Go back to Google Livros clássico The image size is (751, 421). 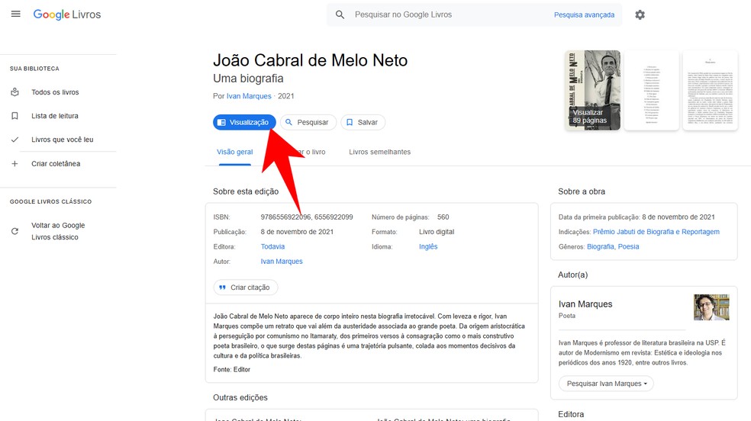click(58, 231)
